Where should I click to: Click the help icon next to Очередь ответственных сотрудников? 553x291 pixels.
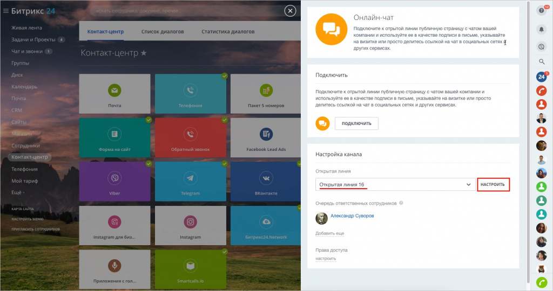401,203
